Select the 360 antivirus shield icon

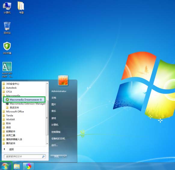[7, 48]
